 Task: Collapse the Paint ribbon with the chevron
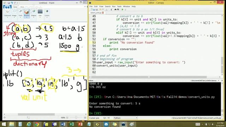pyautogui.click(x=85, y=7)
